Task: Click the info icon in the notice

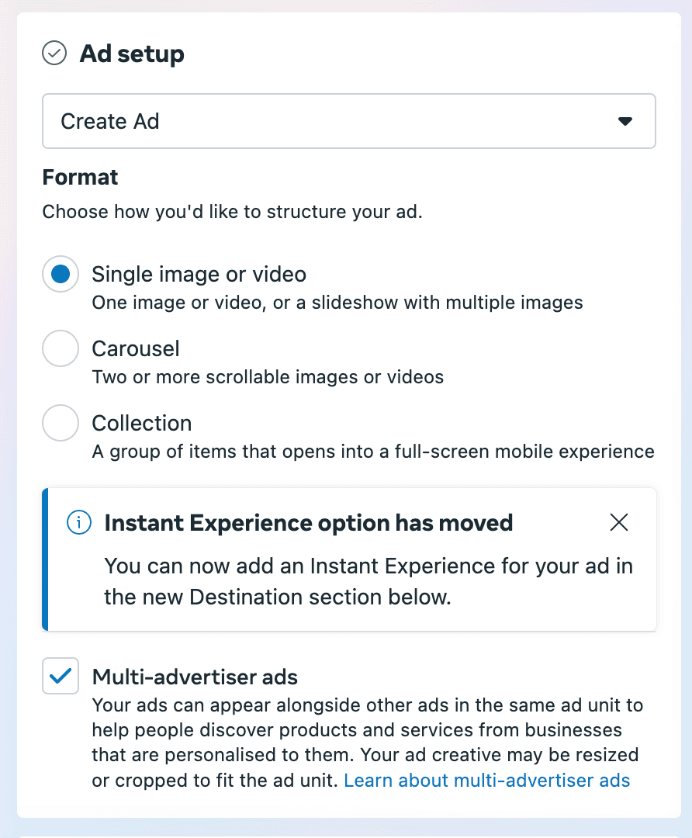Action: click(79, 523)
